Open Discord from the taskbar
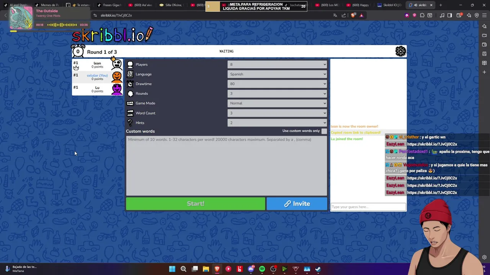 (x=251, y=269)
